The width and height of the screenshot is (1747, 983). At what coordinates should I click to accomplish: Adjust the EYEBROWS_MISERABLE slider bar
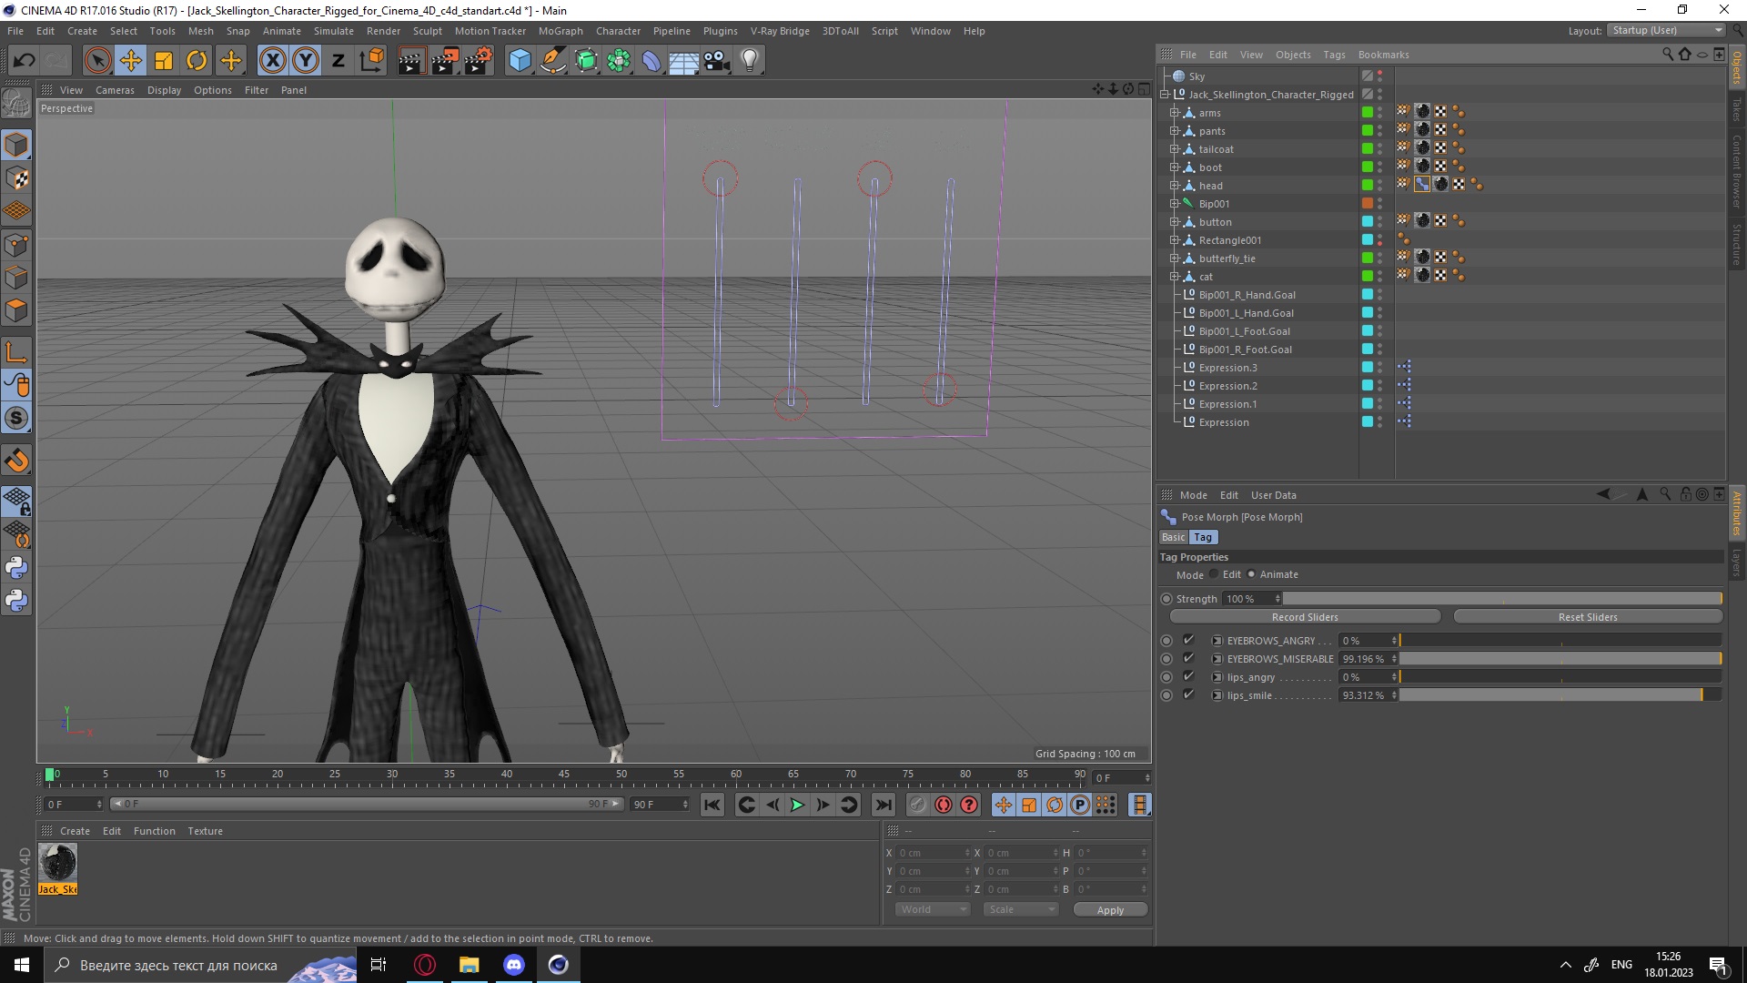point(1560,659)
